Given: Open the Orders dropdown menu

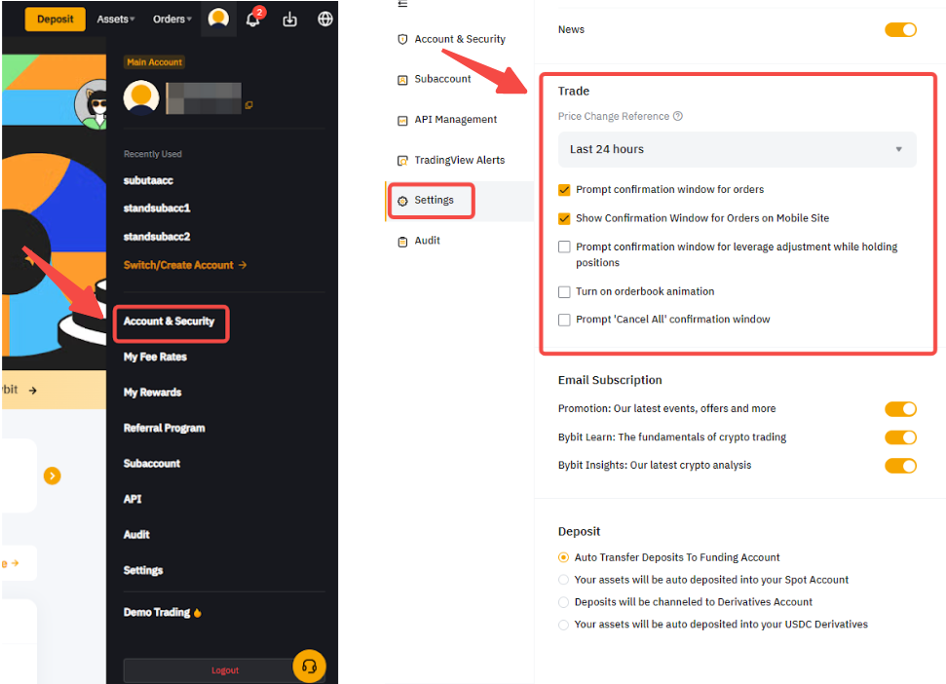Looking at the screenshot, I should pos(170,18).
